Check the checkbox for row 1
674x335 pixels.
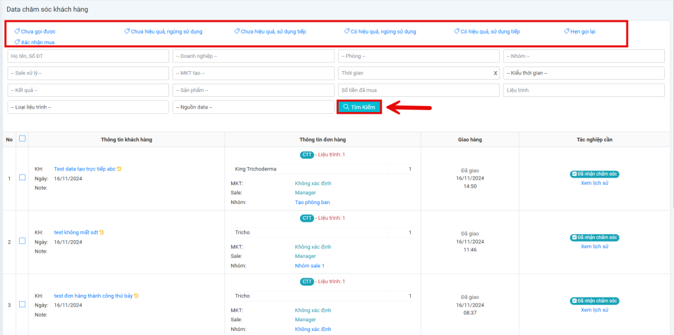coord(22,178)
